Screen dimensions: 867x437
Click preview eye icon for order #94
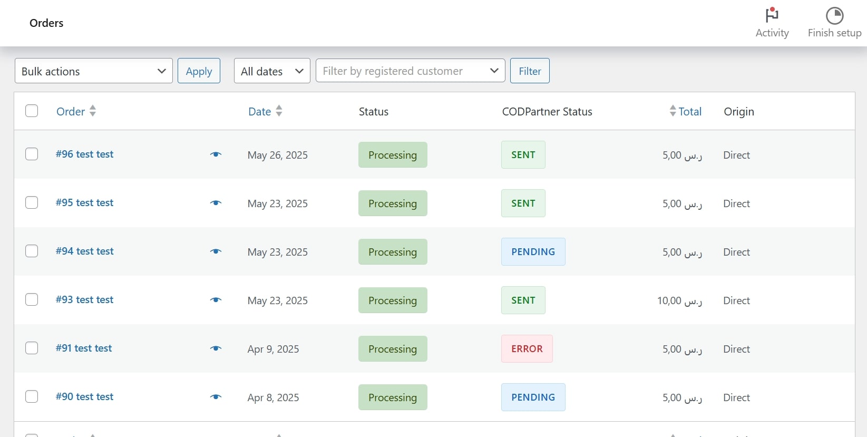(216, 251)
